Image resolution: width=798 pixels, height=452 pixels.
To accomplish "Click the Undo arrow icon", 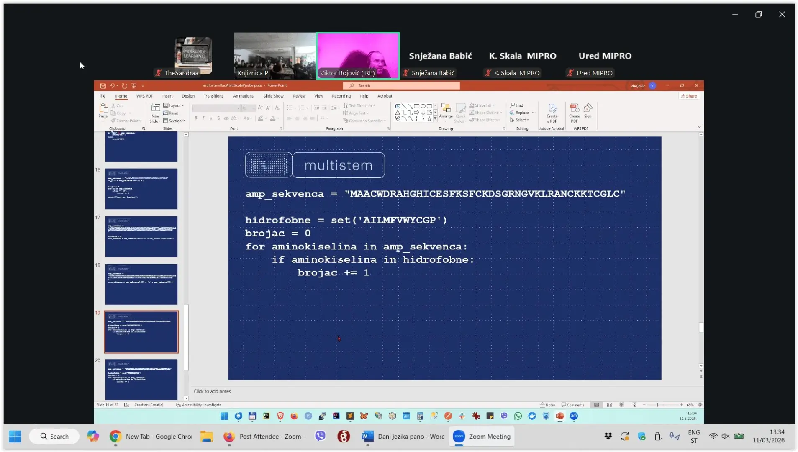I will [x=112, y=86].
